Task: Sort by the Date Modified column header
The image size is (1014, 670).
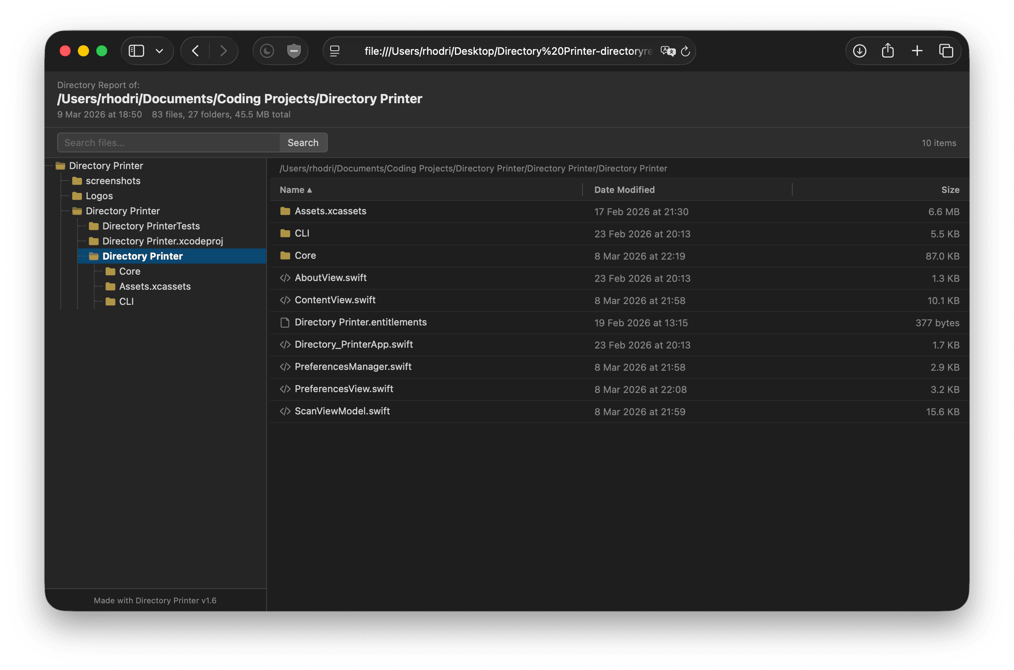Action: tap(624, 190)
